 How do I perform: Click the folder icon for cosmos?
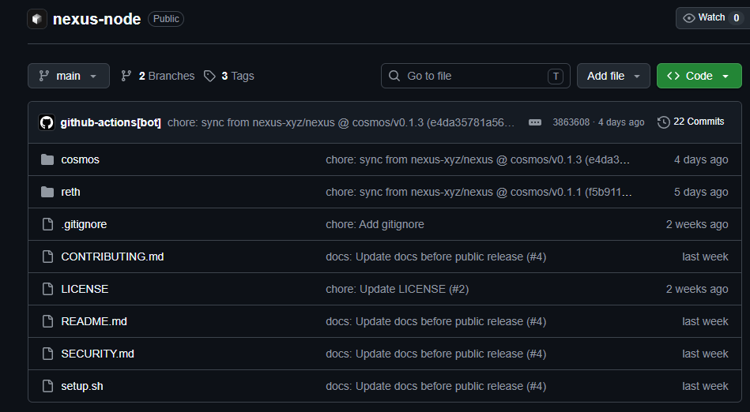[x=47, y=159]
